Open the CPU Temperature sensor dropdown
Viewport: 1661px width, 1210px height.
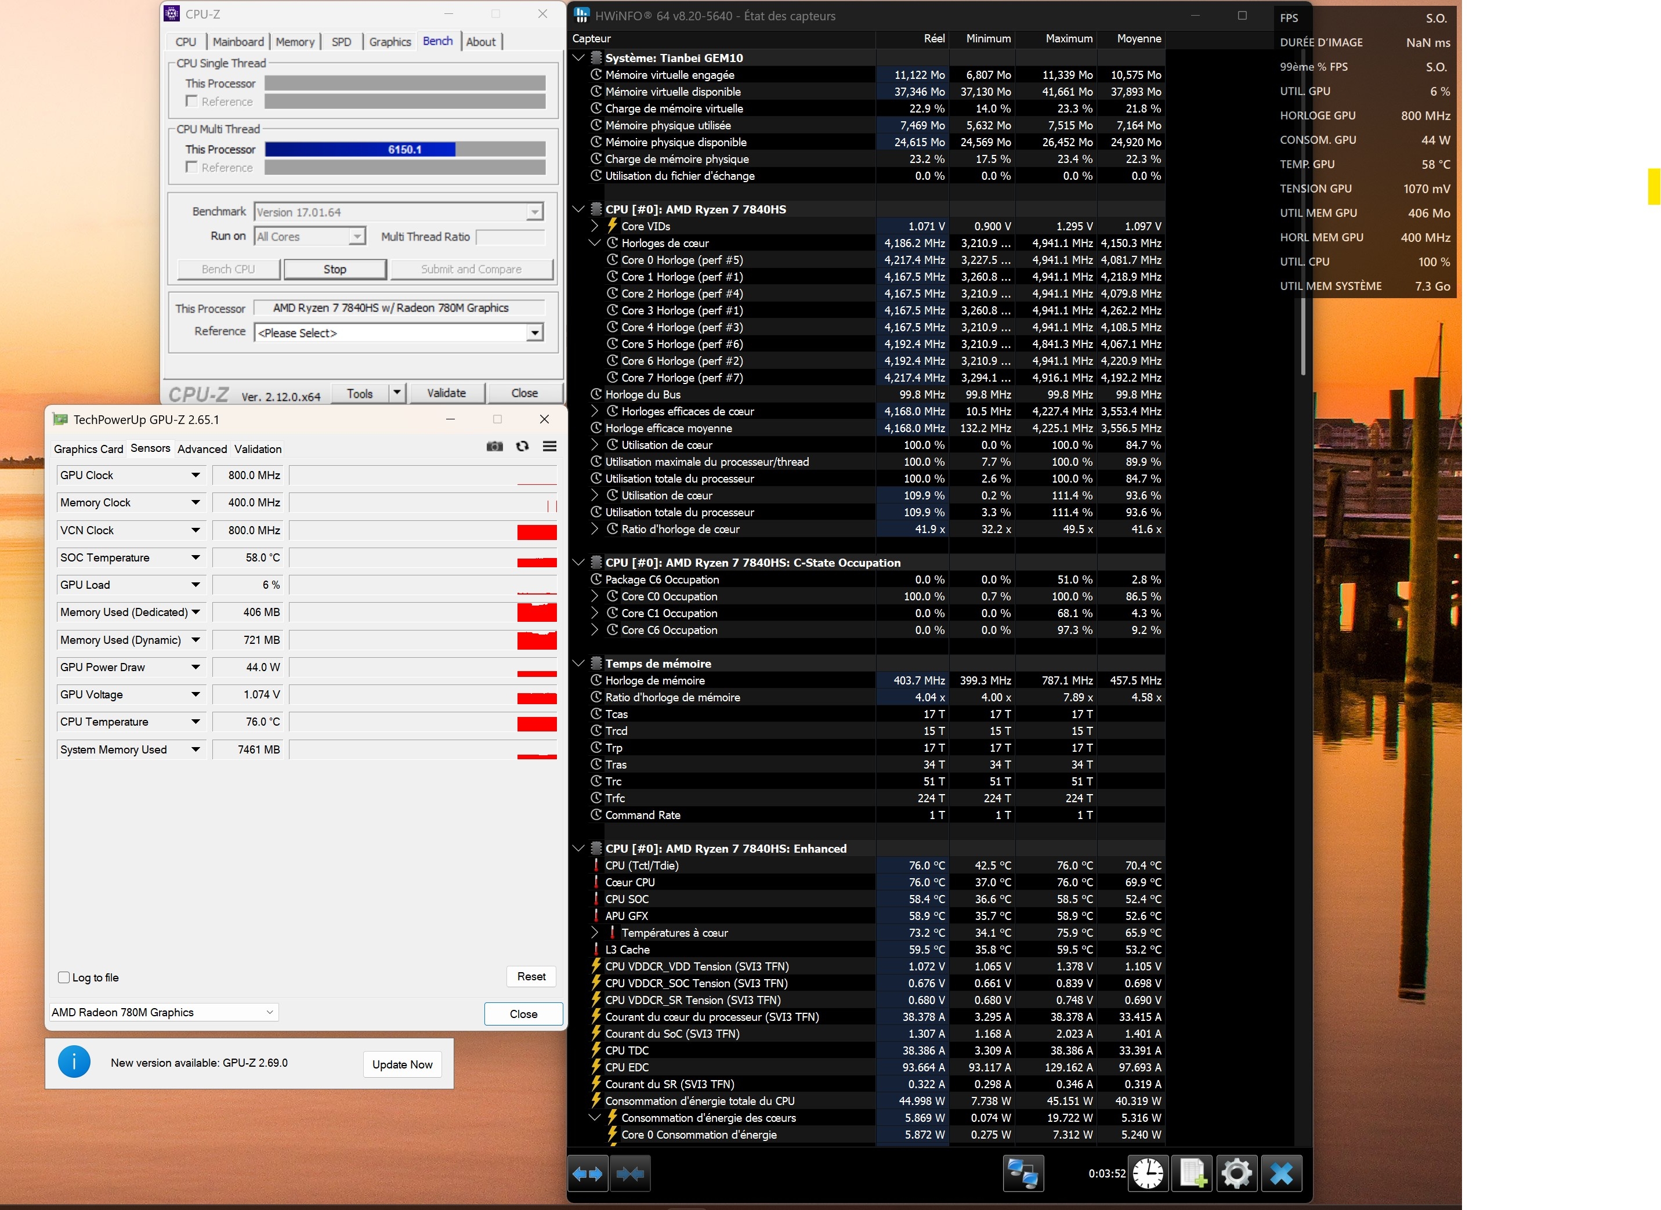[x=196, y=722]
